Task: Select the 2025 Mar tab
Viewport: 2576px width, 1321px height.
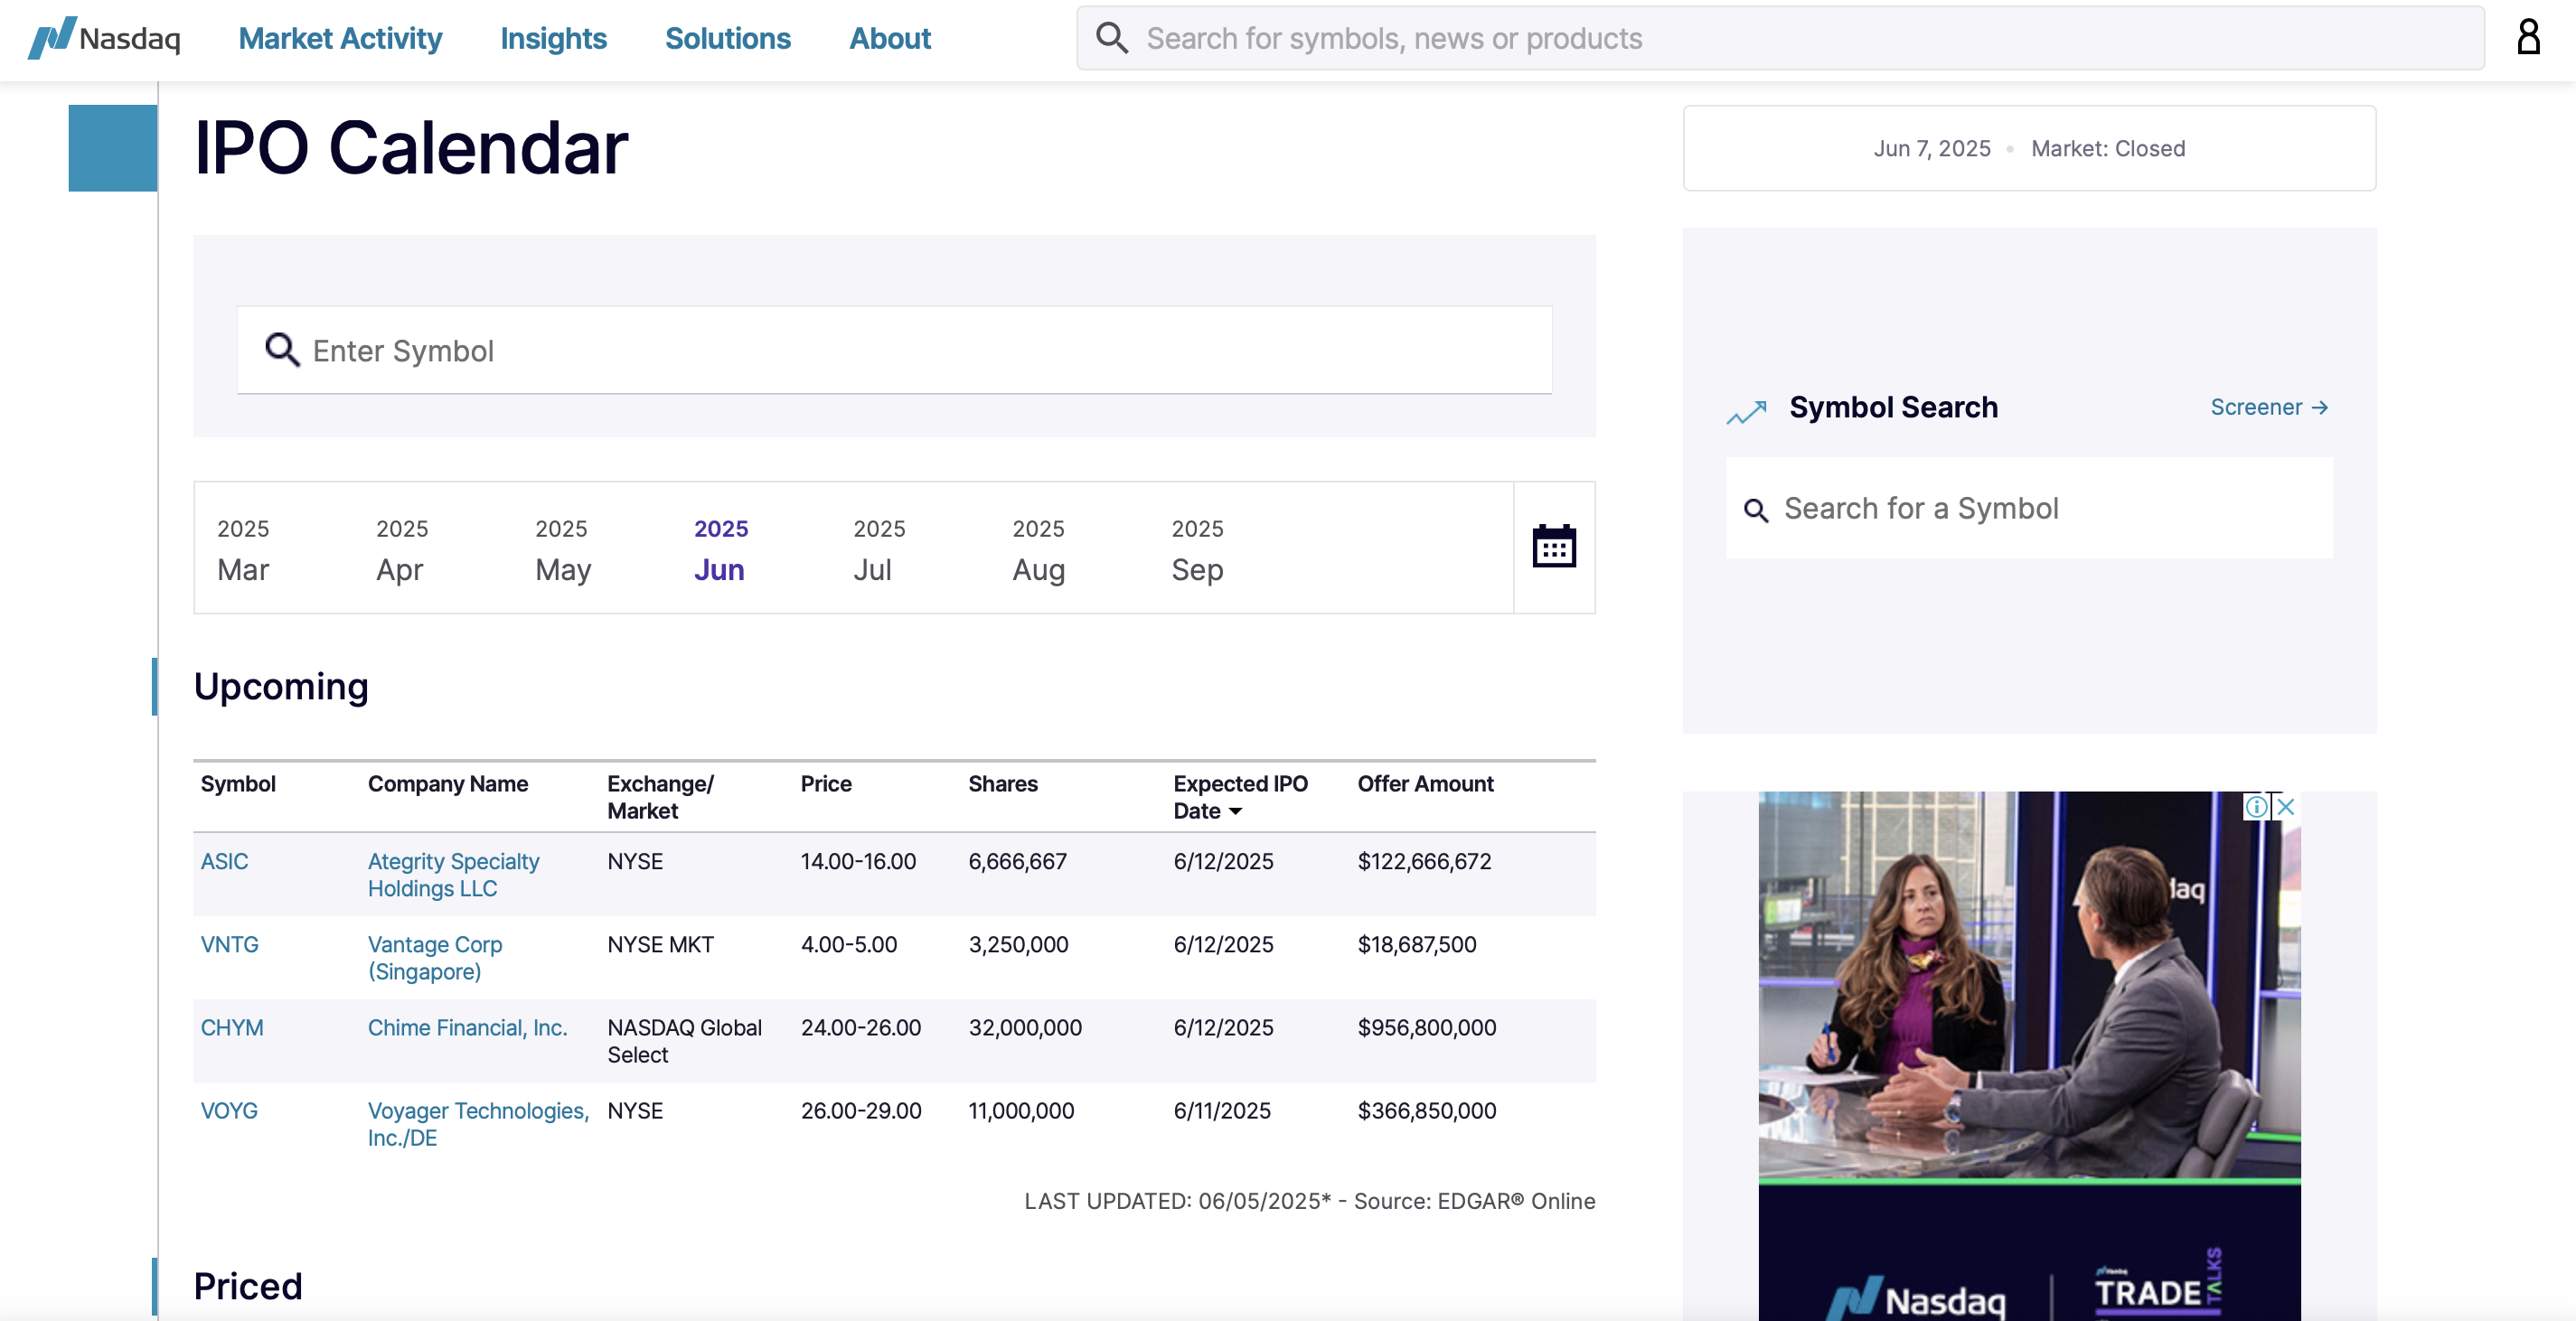Action: (x=243, y=549)
